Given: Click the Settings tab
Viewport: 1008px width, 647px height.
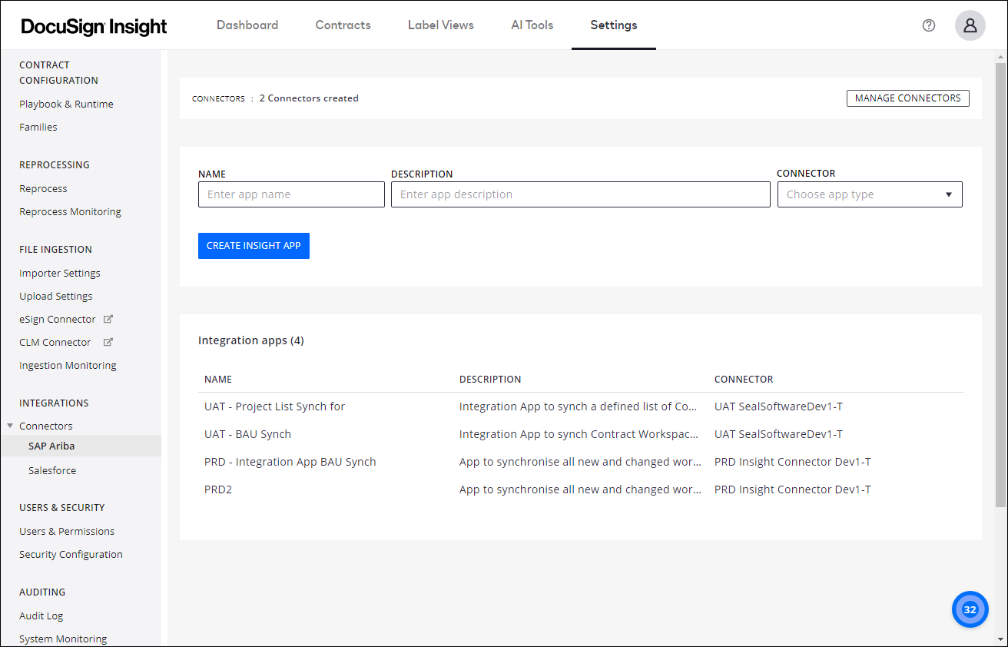Looking at the screenshot, I should point(614,25).
